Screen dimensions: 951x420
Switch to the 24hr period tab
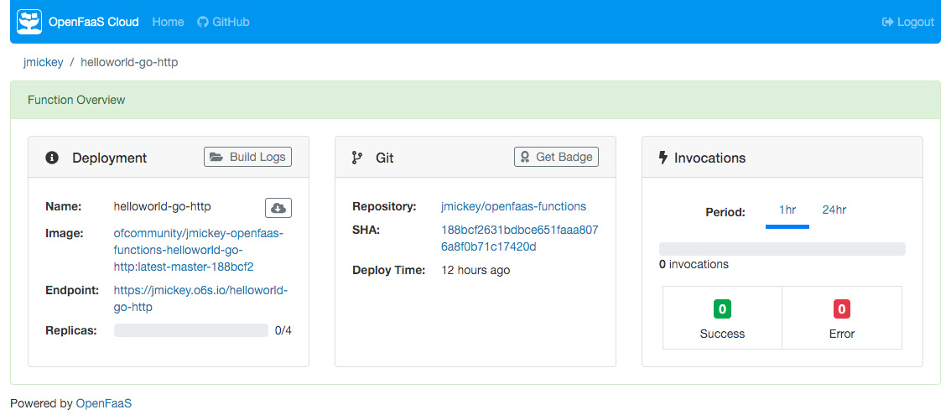834,210
